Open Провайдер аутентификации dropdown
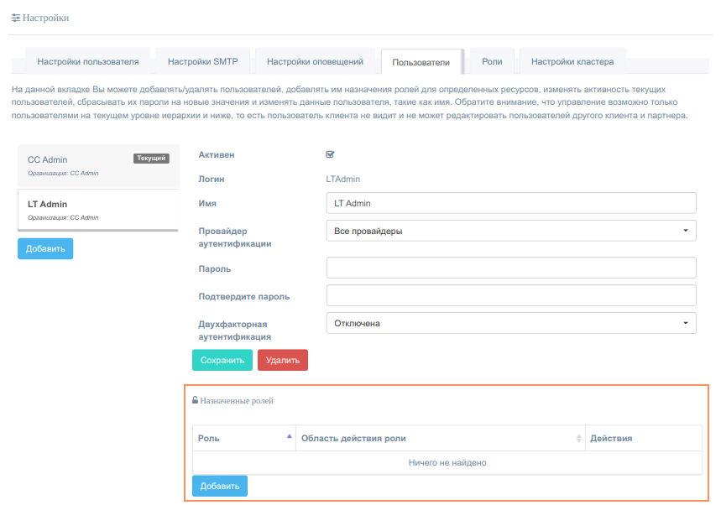721x505 pixels. [510, 231]
